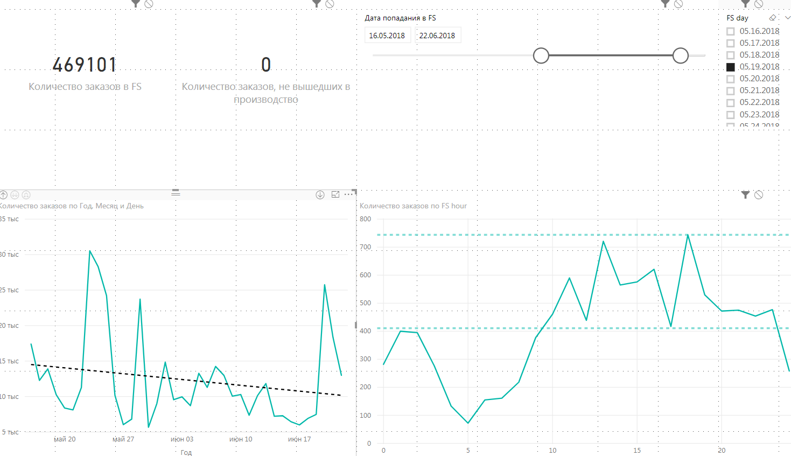Click the circle-slash icon above the zero-value card
Screen dimensions: 791x456
click(330, 3)
